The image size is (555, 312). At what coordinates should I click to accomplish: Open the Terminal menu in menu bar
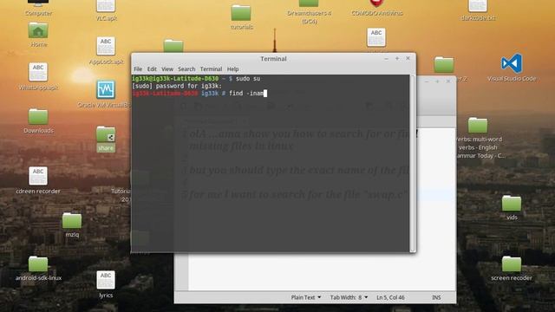[211, 69]
